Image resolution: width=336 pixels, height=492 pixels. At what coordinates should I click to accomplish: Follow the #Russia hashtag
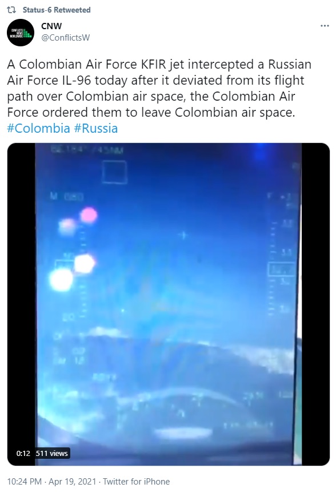tap(96, 128)
